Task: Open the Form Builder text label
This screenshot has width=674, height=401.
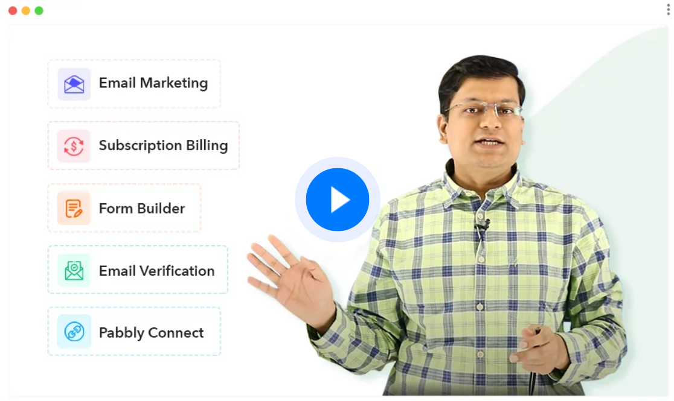Action: pyautogui.click(x=142, y=209)
